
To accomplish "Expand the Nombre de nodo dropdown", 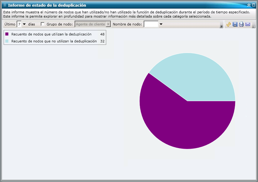I will tap(161, 24).
